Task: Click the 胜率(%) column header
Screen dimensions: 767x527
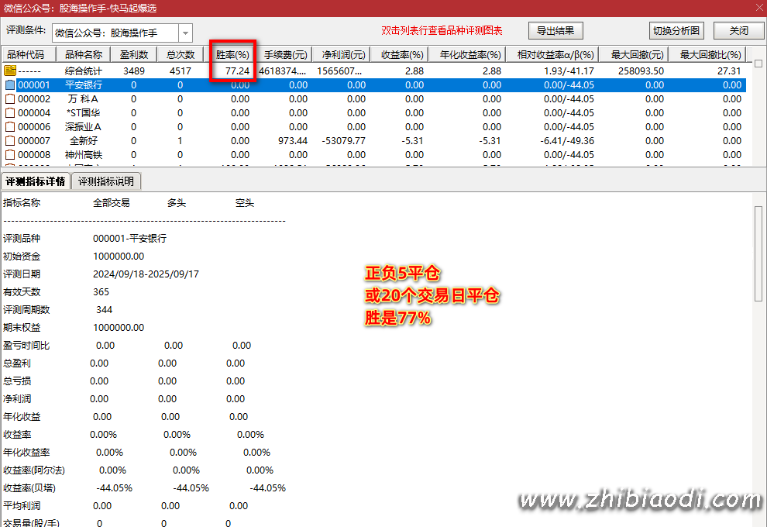Action: [x=232, y=54]
